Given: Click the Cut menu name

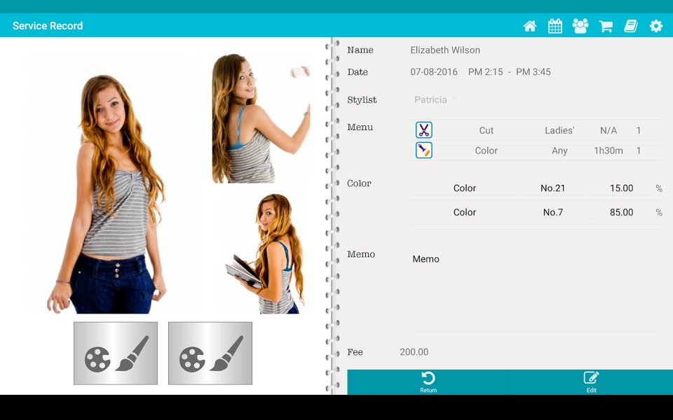Looking at the screenshot, I should pos(487,130).
